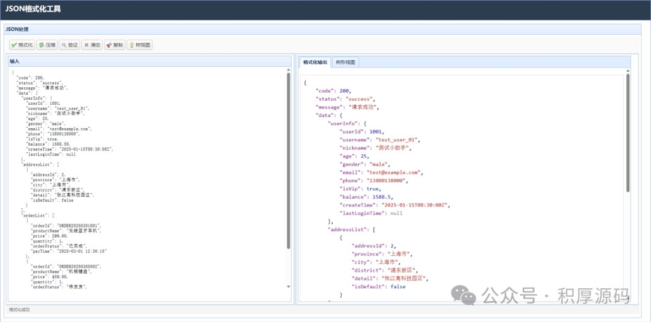The width and height of the screenshot is (651, 322).
Task: Switch to the 格式化输出 tab
Action: tap(315, 62)
